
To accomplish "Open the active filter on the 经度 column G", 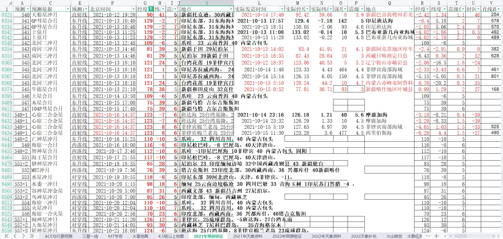I will pos(151,9).
